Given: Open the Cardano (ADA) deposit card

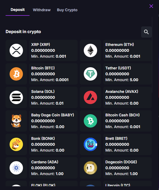Looking at the screenshot, I should 53,168.
